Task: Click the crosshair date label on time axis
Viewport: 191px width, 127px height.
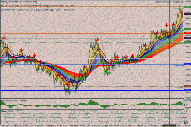Action: (x=169, y=125)
